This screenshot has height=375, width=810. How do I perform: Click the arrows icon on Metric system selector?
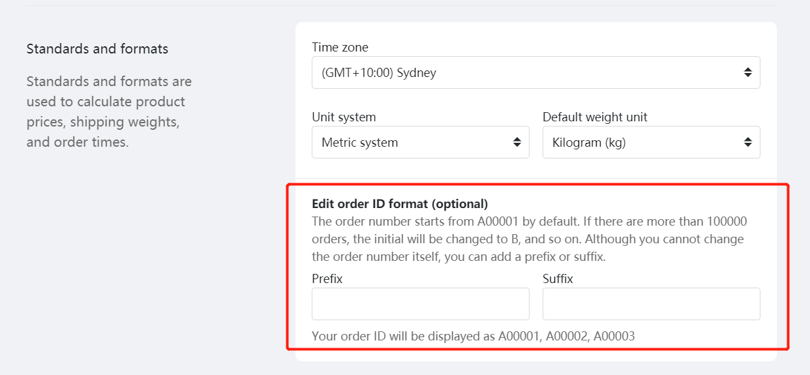(517, 142)
